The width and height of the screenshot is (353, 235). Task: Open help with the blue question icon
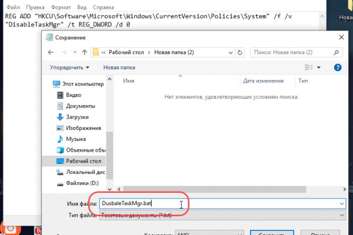[x=338, y=68]
